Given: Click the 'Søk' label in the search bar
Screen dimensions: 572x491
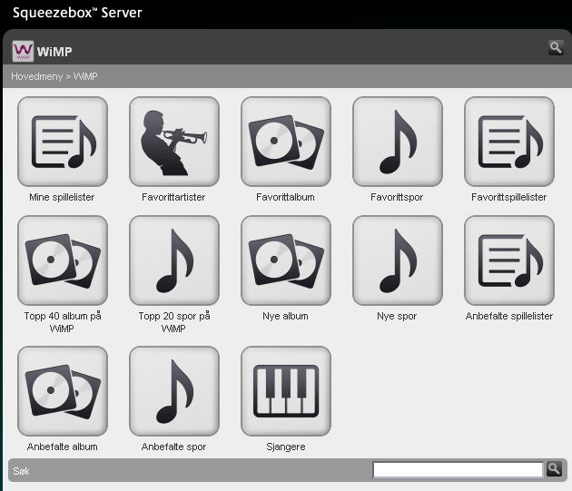Looking at the screenshot, I should (x=21, y=471).
